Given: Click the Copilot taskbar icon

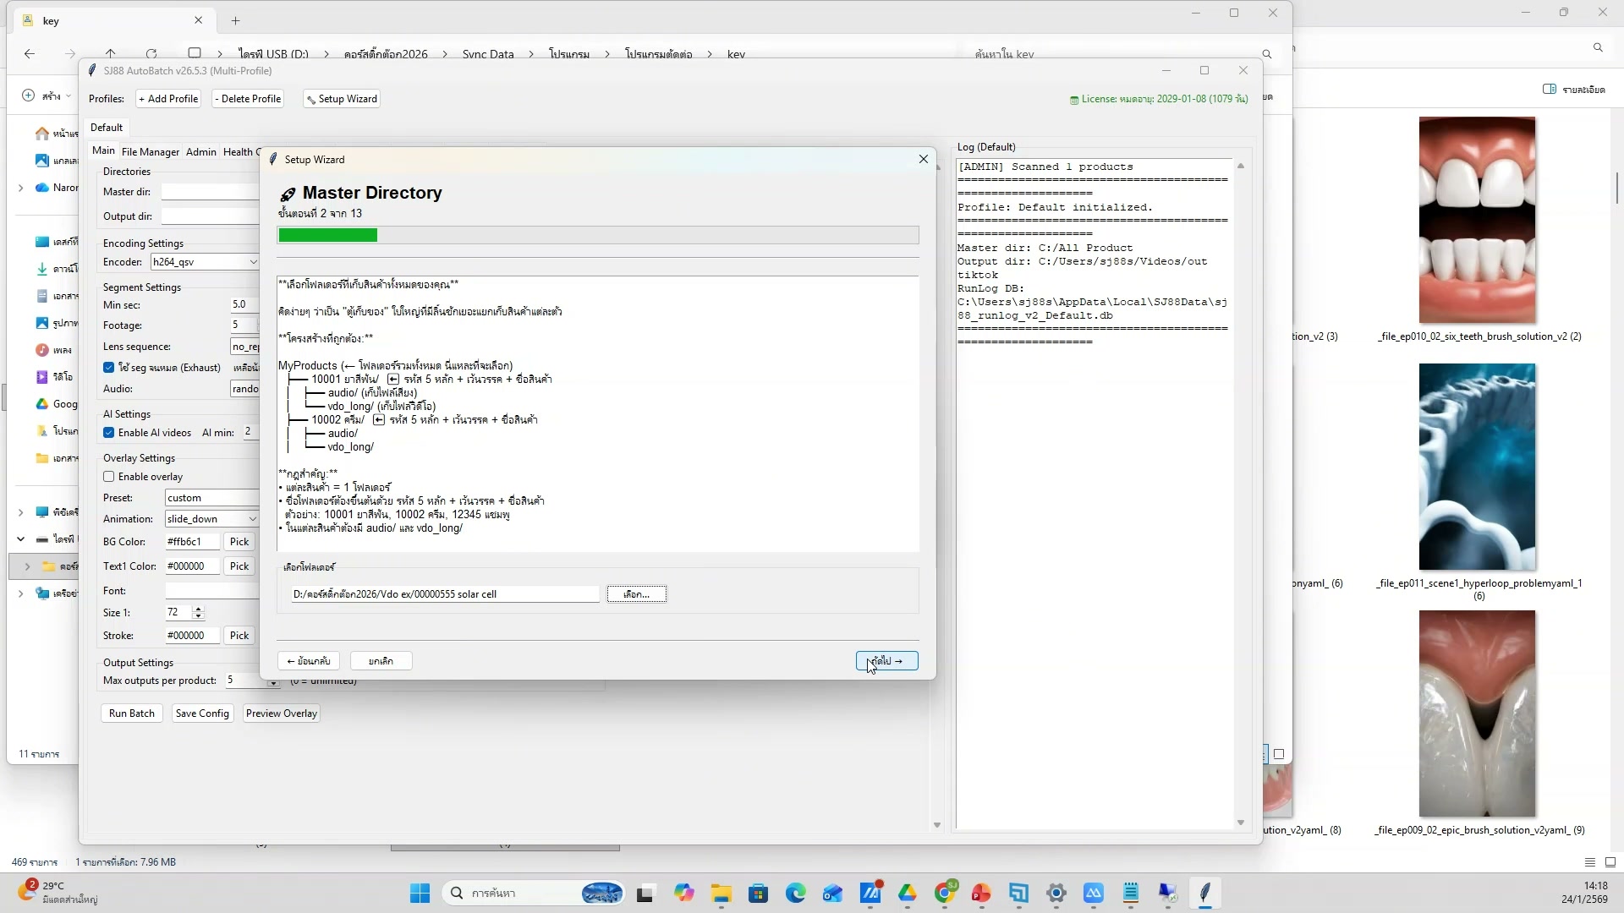Looking at the screenshot, I should [683, 893].
